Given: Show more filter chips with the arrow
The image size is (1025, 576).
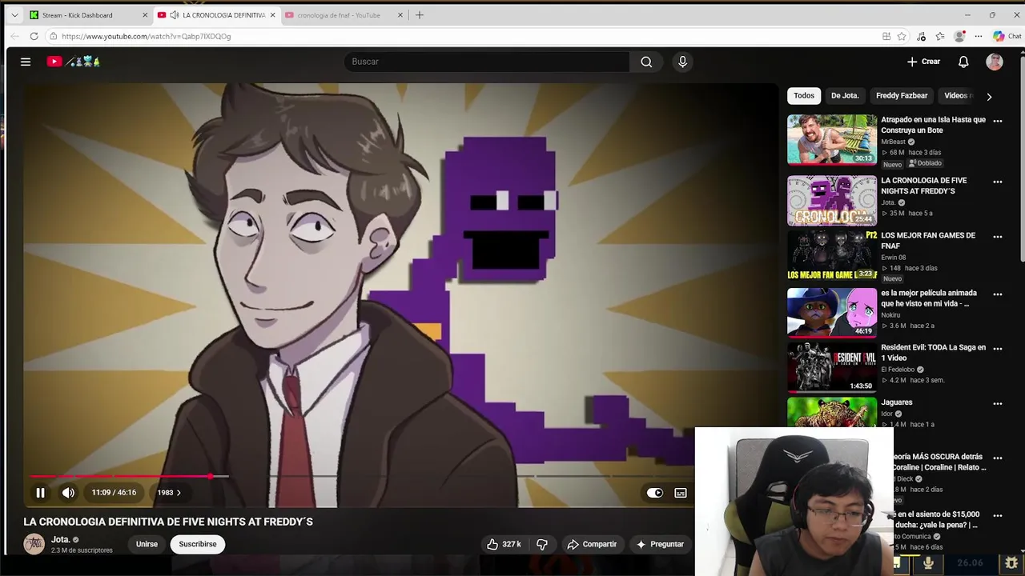Looking at the screenshot, I should (989, 96).
